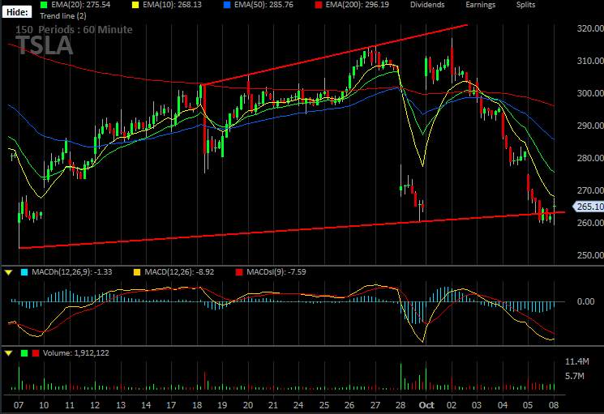Click the 320.00 price axis label

click(590, 28)
